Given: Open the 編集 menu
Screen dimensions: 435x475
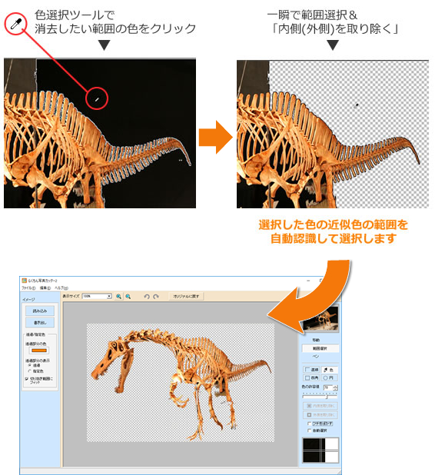Looking at the screenshot, I should click(45, 287).
